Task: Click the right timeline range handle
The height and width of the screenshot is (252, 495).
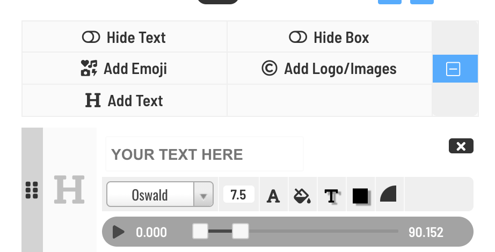Action: 241,231
